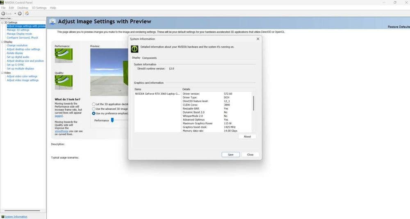Click the Performance-Quality slider handle
The width and height of the screenshot is (410, 219).
click(x=112, y=120)
